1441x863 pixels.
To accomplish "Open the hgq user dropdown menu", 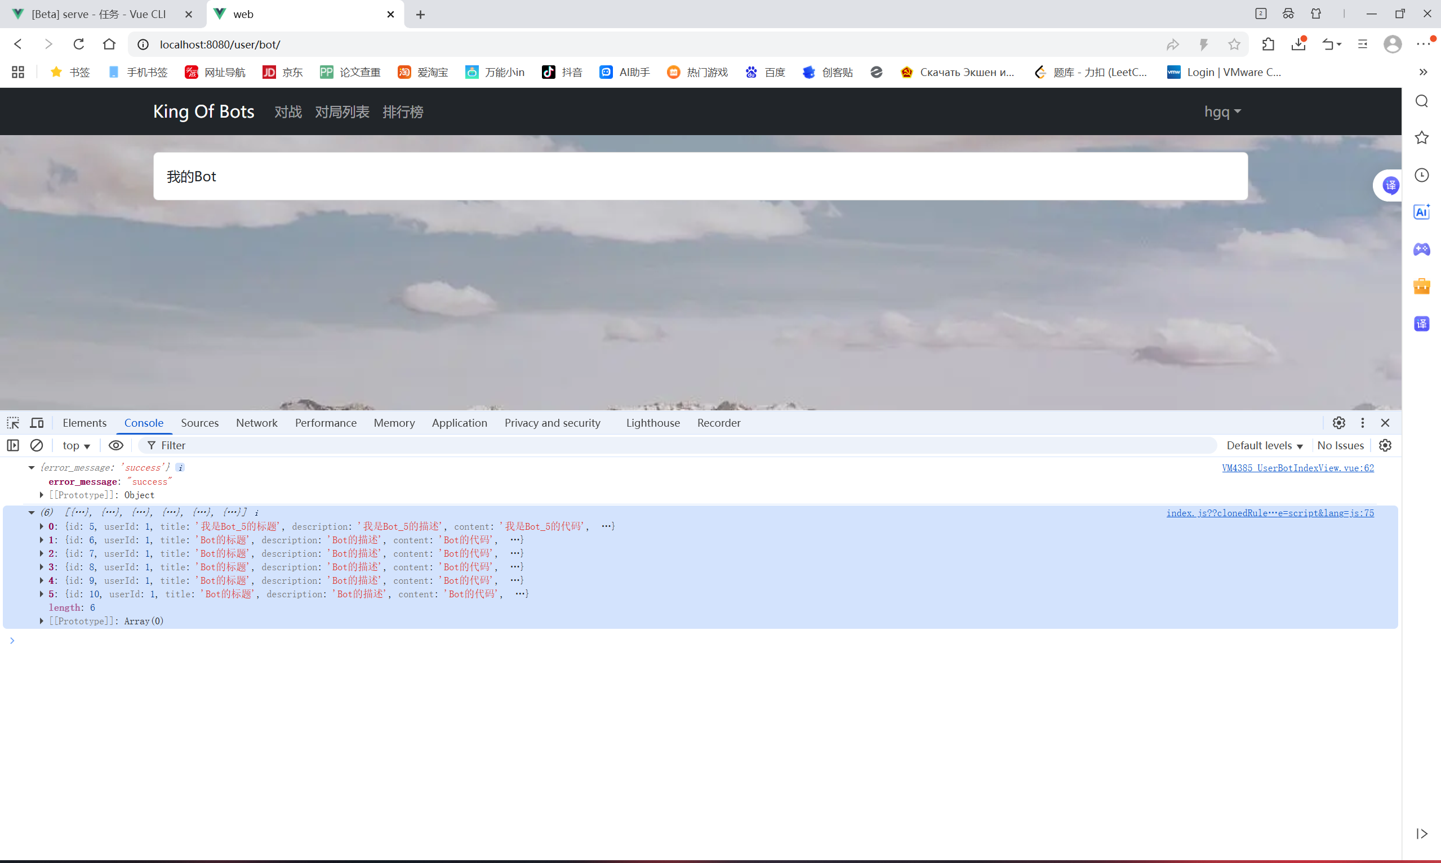I will point(1222,111).
